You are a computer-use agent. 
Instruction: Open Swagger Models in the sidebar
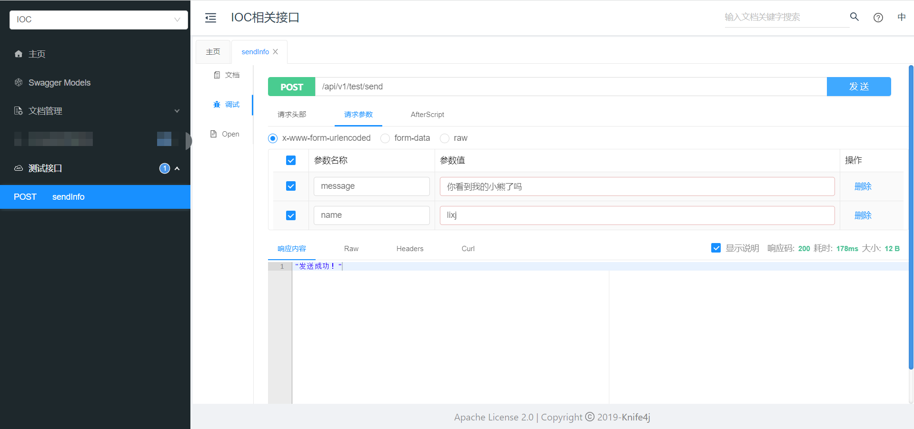(x=59, y=83)
